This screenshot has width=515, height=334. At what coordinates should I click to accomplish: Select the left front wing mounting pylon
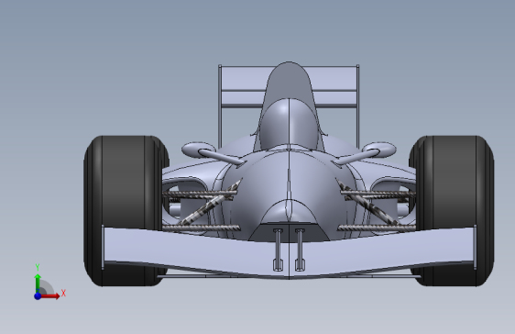(x=279, y=250)
